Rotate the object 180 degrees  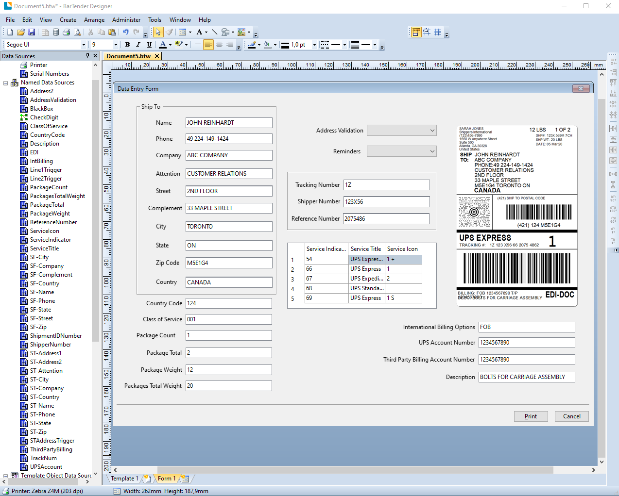[x=613, y=209]
